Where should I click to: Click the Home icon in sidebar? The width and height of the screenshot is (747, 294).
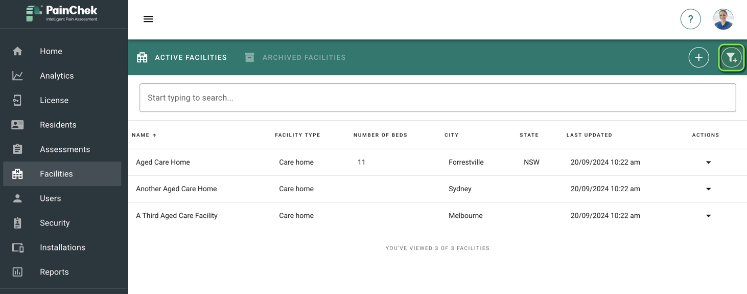[x=17, y=51]
